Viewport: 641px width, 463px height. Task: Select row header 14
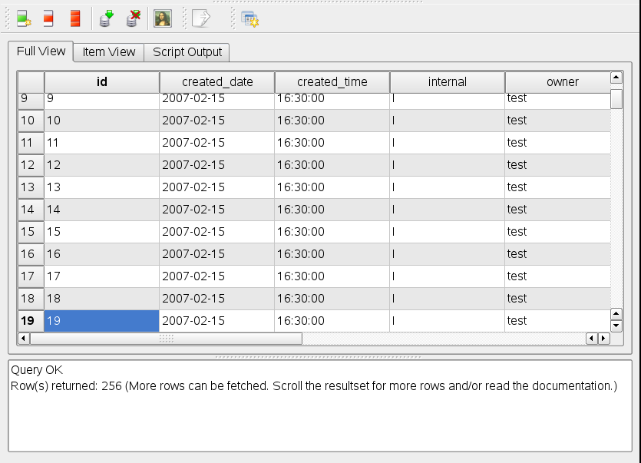[31, 209]
